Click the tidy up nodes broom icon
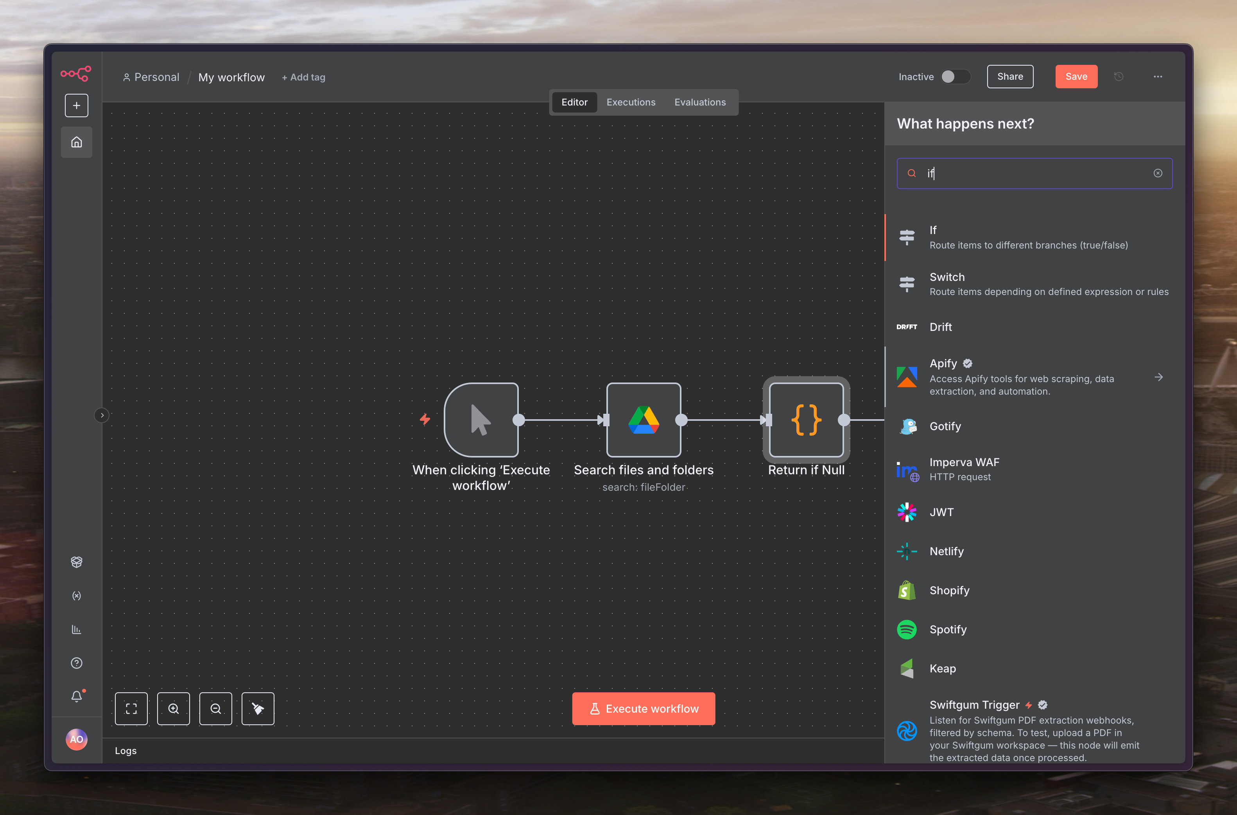The width and height of the screenshot is (1237, 815). point(257,708)
